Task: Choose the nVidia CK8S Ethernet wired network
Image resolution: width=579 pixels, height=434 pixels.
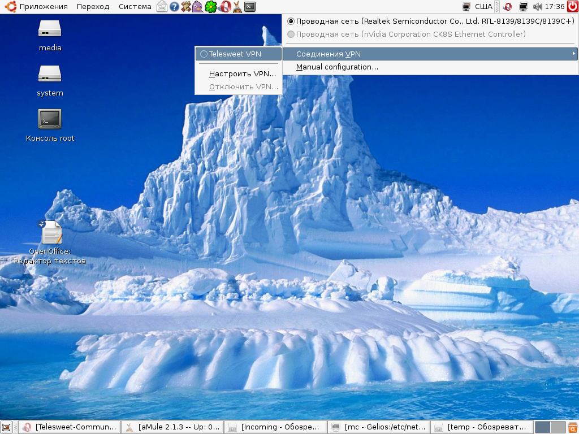Action: coord(411,34)
